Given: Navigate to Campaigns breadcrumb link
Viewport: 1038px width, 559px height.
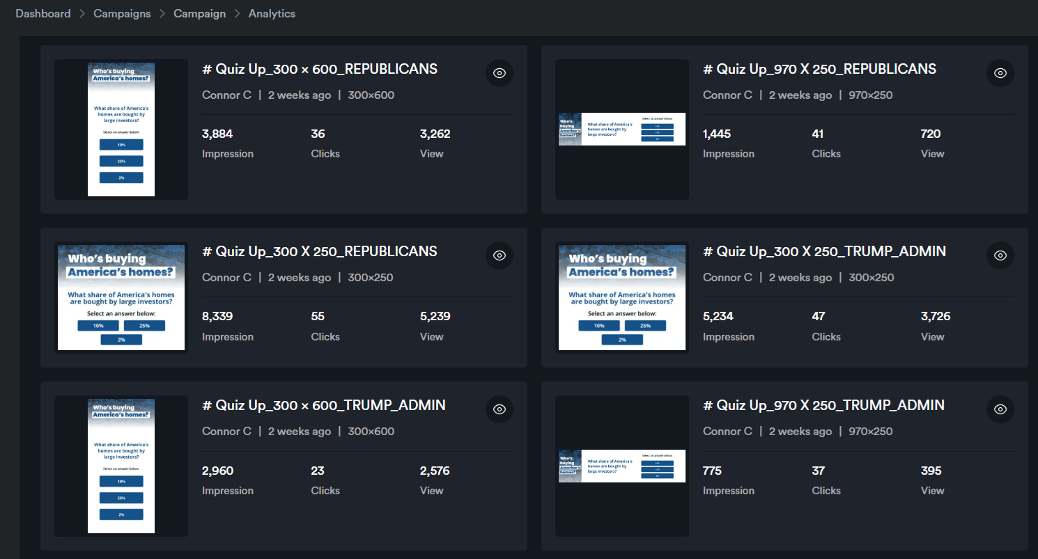Looking at the screenshot, I should (x=122, y=14).
